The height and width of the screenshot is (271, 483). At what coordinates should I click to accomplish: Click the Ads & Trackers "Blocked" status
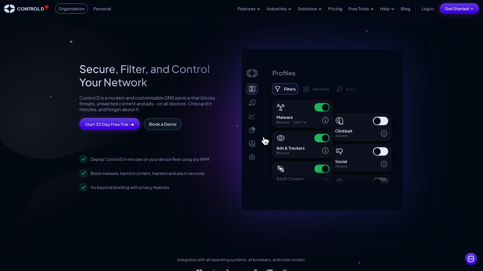tap(283, 153)
